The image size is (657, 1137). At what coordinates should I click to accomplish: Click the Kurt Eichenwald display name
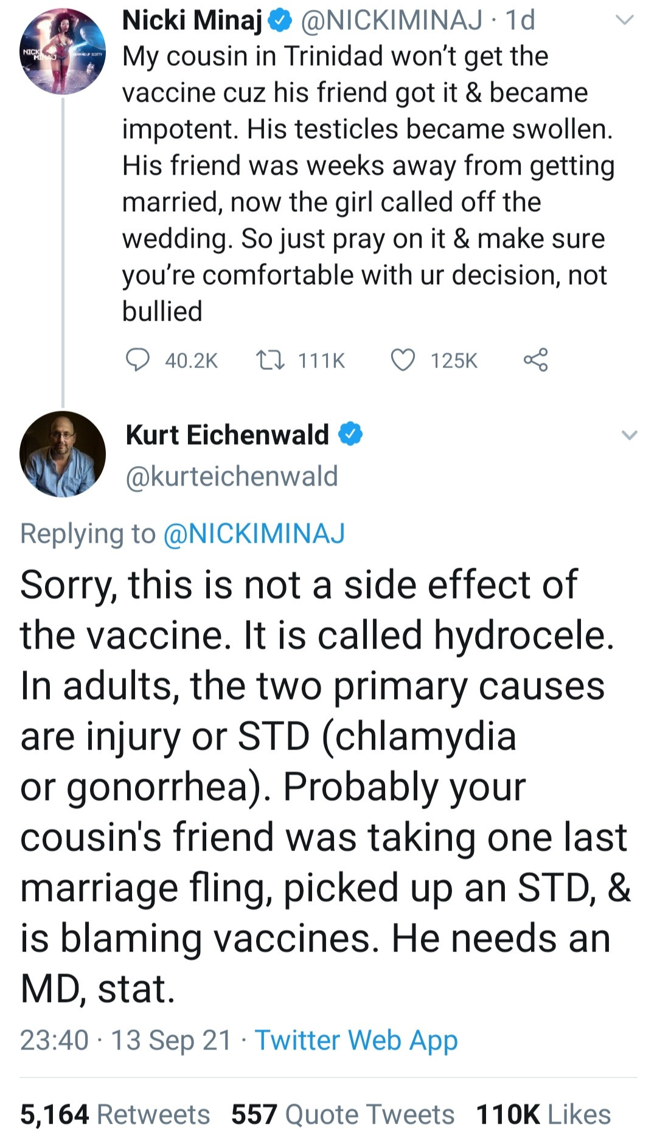pos(227,435)
